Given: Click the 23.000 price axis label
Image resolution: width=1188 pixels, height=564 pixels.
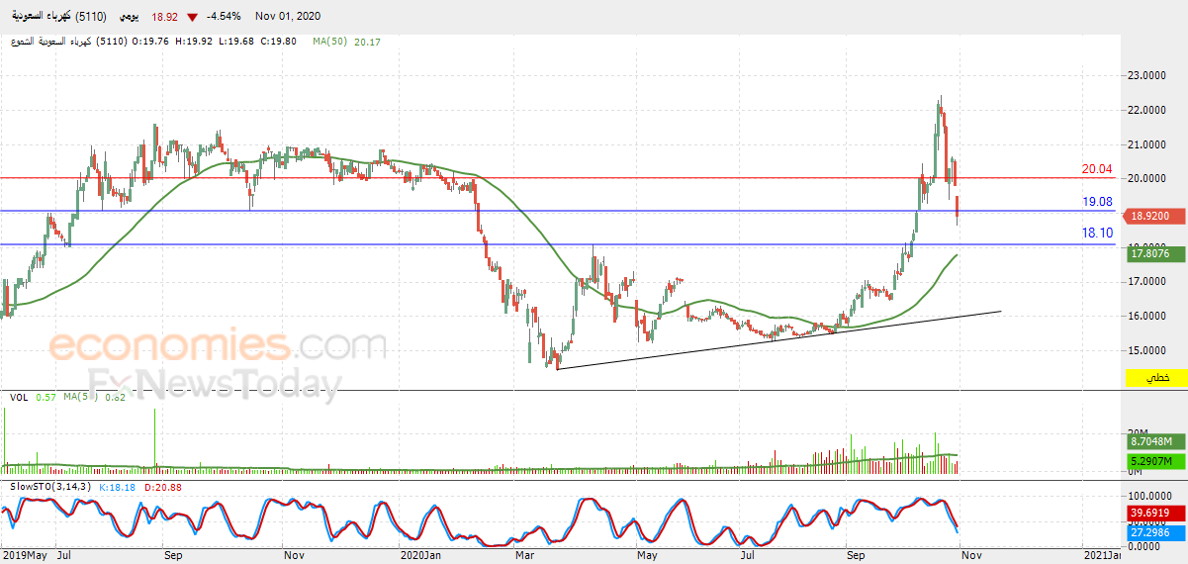Looking at the screenshot, I should pyautogui.click(x=1144, y=75).
